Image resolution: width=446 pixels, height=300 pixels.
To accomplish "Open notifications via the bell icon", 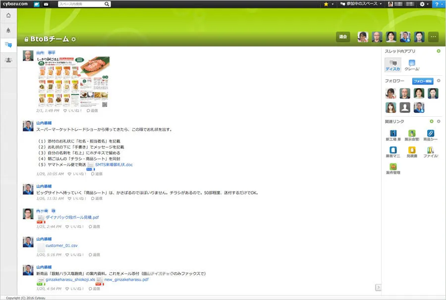I will 8,30.
